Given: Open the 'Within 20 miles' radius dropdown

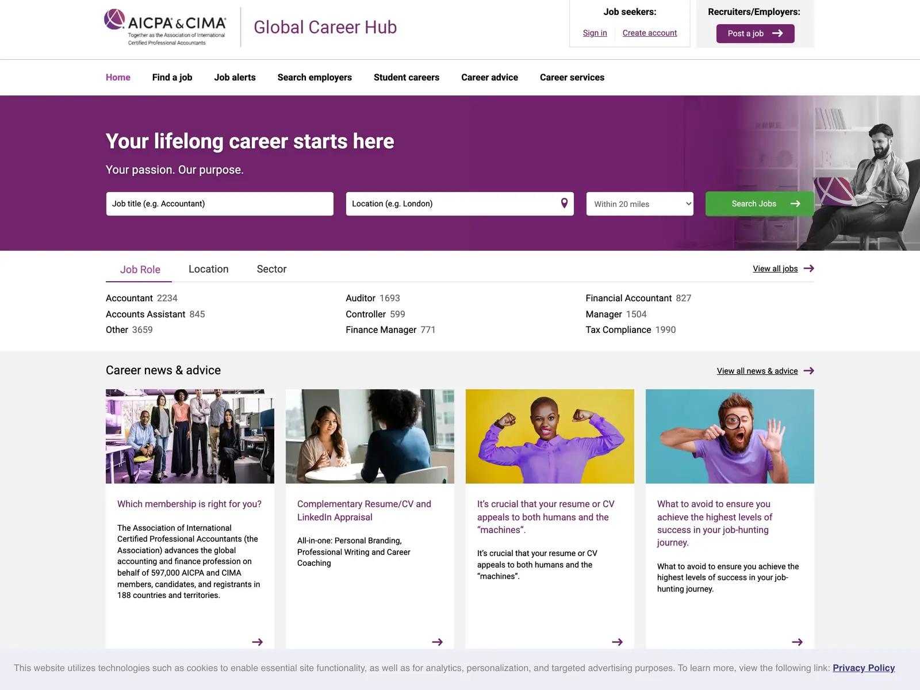Looking at the screenshot, I should click(x=640, y=204).
